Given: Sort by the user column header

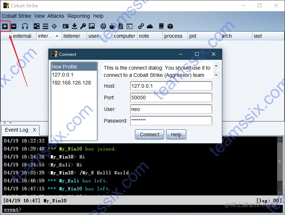Looking at the screenshot, I should point(99,36).
